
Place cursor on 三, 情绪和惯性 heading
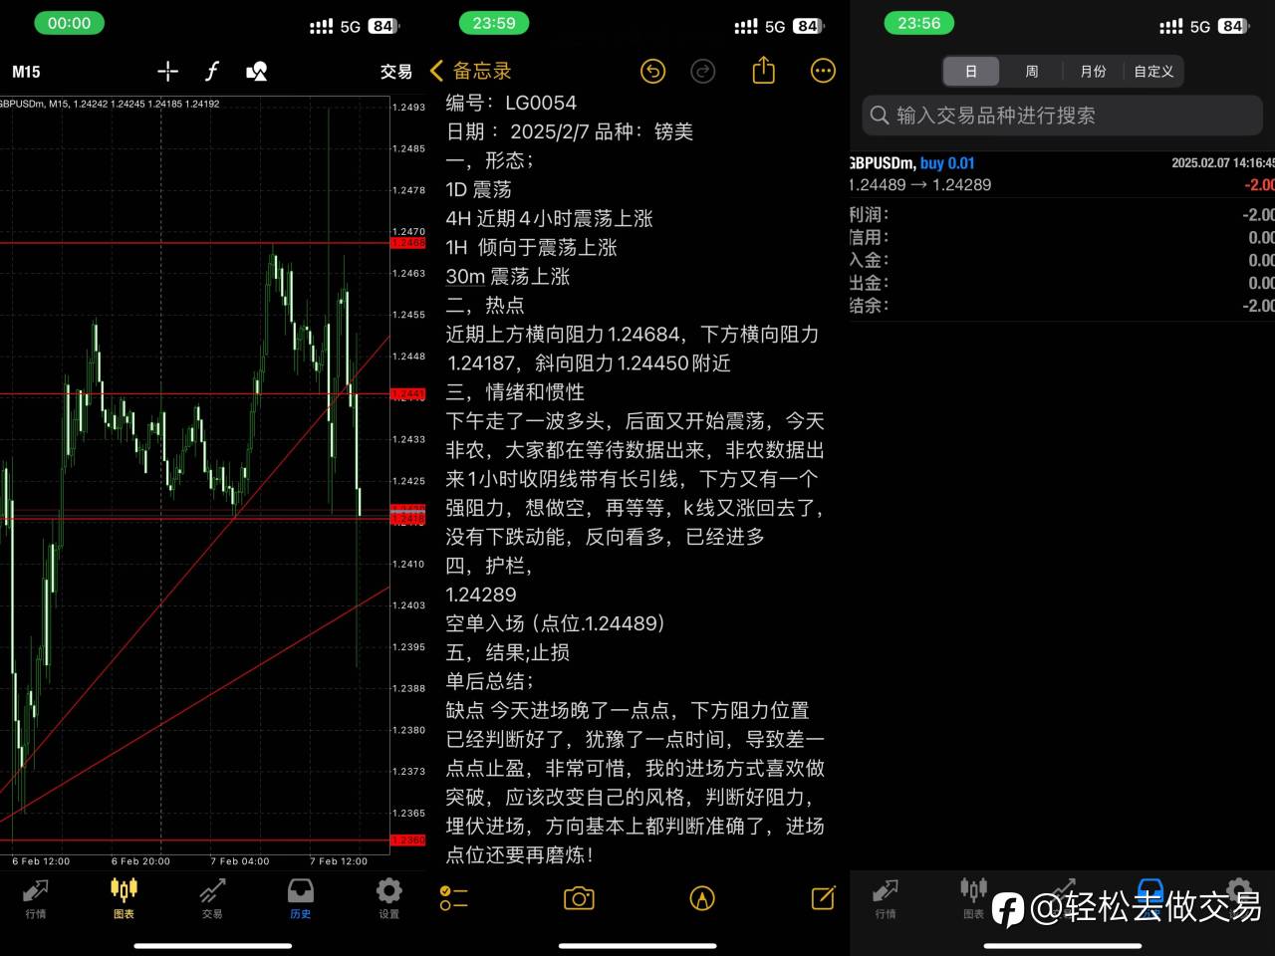tap(515, 391)
